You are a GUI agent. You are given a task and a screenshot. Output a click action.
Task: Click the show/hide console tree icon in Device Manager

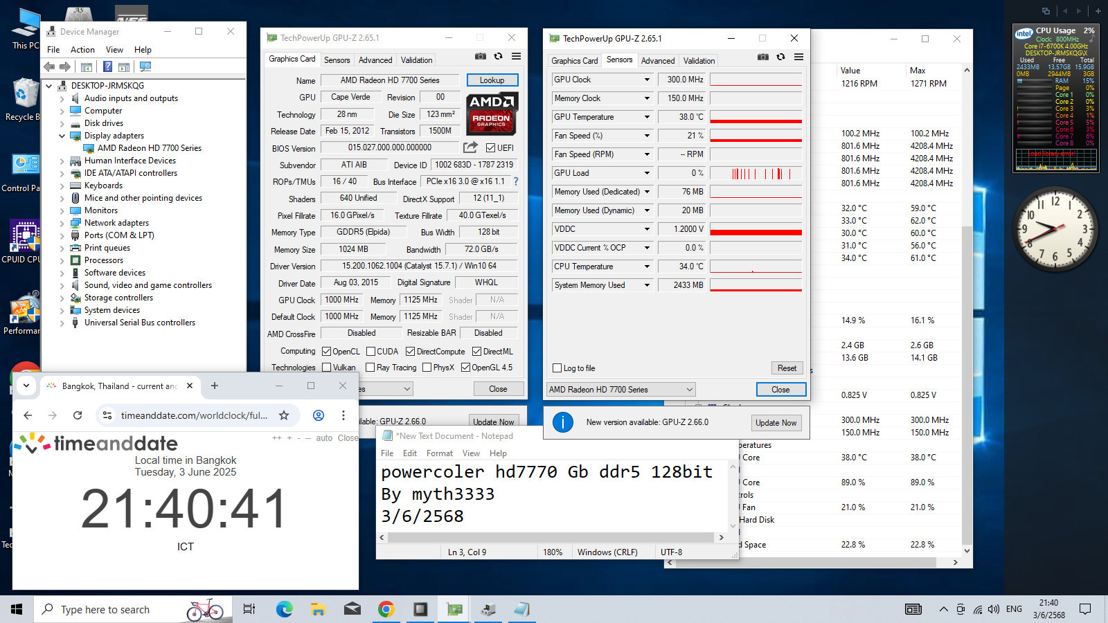coord(87,66)
